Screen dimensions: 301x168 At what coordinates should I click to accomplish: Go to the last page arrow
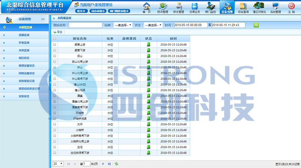click(x=109, y=164)
